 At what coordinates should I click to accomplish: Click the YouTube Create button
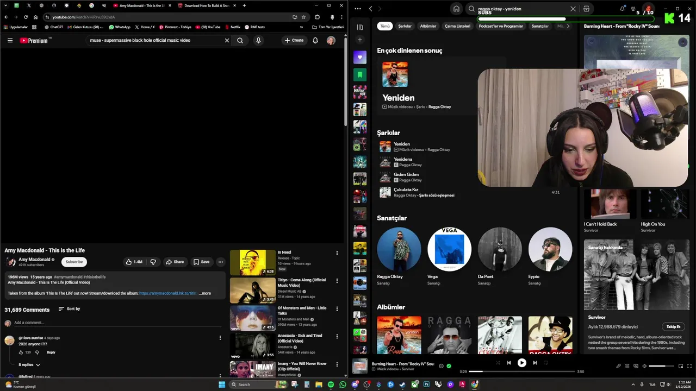point(294,40)
